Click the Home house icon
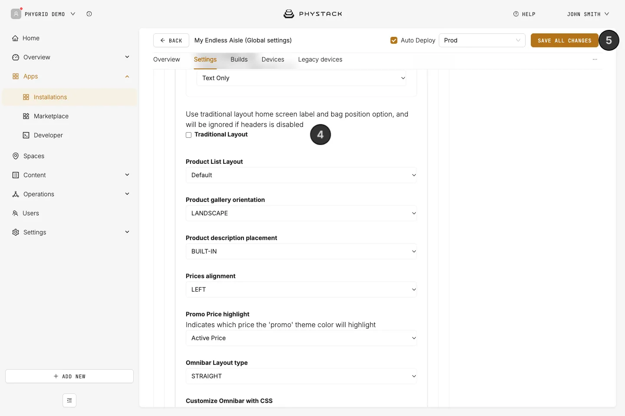The image size is (625, 416). [15, 38]
